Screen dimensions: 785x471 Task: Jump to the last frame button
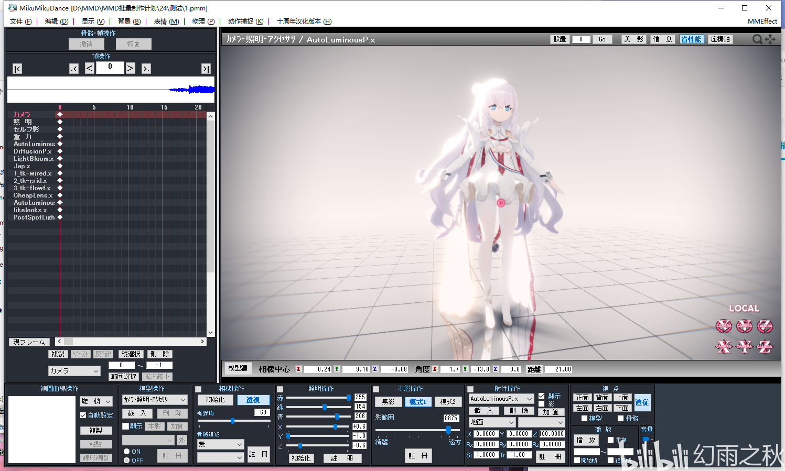click(206, 69)
